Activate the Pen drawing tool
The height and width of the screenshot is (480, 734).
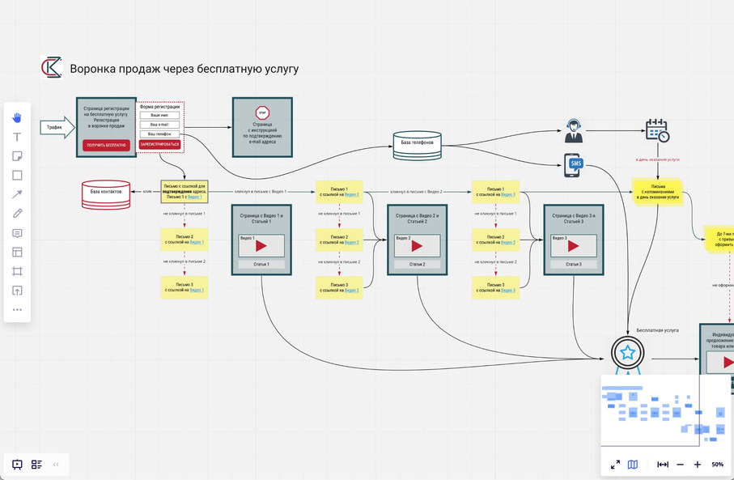pyautogui.click(x=17, y=214)
